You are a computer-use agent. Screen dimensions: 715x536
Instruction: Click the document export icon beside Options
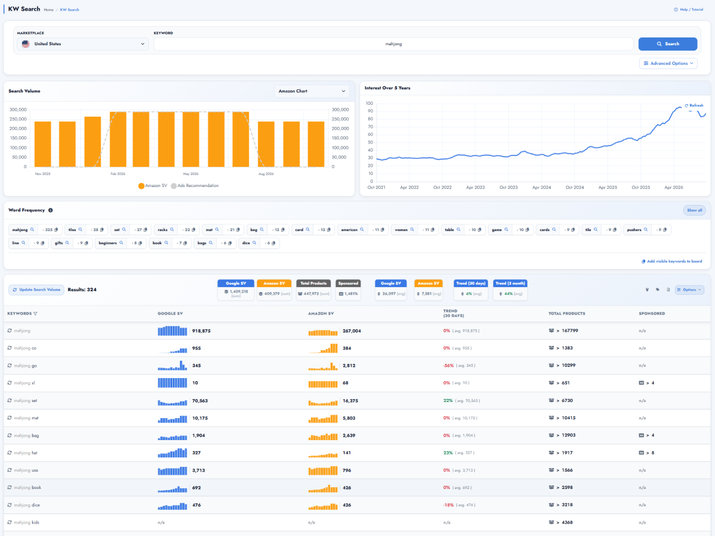[669, 290]
